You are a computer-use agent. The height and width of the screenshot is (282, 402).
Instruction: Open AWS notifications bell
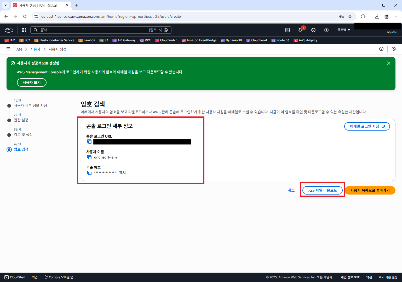[x=300, y=30]
